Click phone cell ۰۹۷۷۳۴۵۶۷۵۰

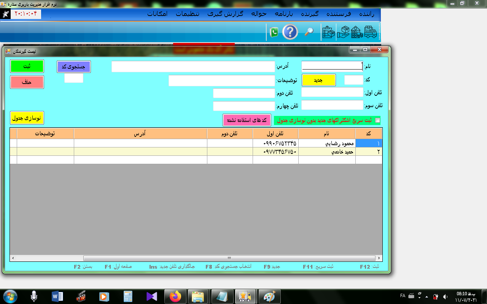point(275,152)
